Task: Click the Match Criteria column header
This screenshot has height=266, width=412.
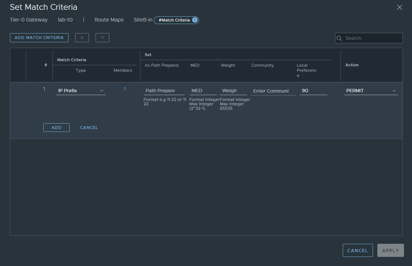Action: coord(72,60)
